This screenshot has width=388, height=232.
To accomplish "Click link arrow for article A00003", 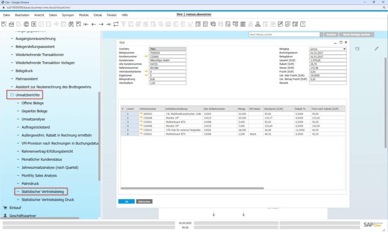I will coord(141,113).
